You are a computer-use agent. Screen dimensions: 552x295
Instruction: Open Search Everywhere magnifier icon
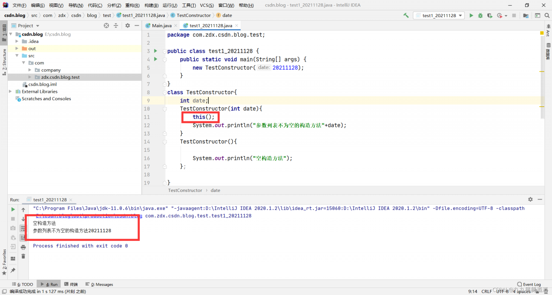(547, 15)
